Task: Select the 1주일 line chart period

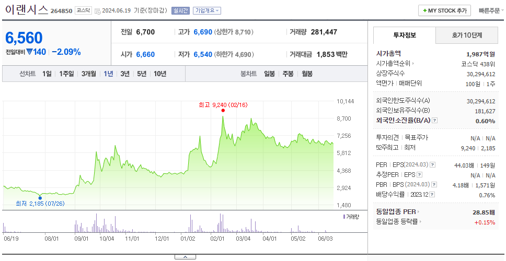Action: (x=66, y=74)
